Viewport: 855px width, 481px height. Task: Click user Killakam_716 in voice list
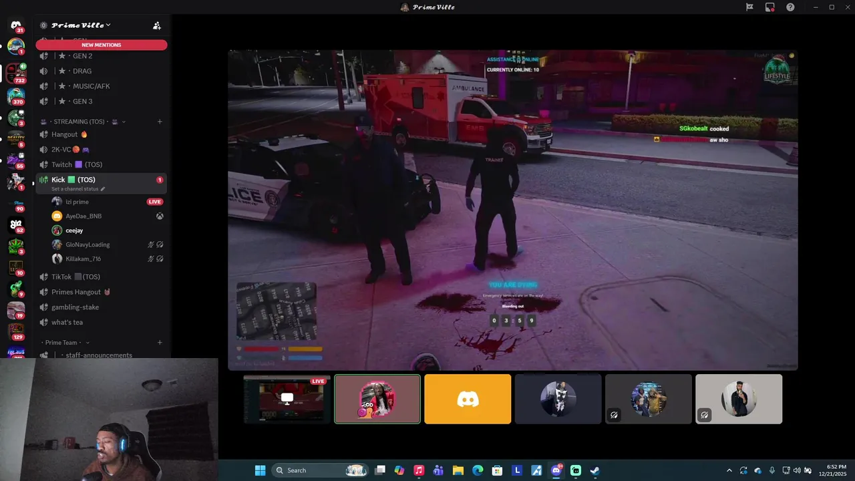107,259
